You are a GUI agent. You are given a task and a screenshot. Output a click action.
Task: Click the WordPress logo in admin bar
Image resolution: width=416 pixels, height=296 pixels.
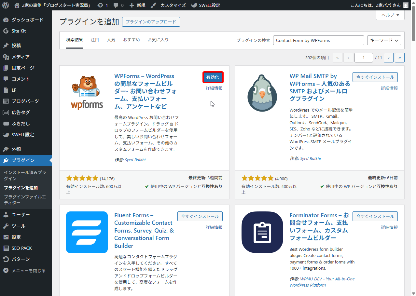pos(6,5)
